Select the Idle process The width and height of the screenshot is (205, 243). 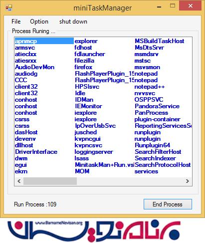click(80, 93)
